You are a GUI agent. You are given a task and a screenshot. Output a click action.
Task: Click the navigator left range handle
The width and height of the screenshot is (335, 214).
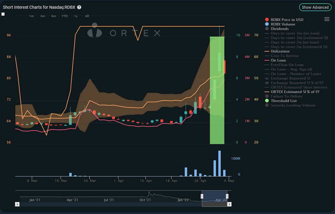(x=202, y=196)
